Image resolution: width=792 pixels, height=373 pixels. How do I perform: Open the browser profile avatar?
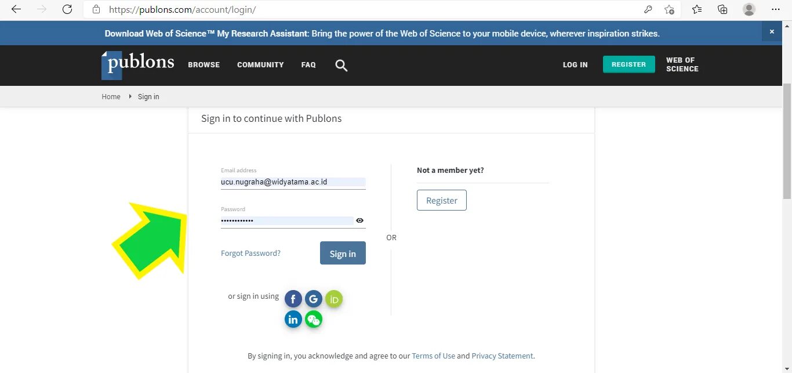[749, 9]
